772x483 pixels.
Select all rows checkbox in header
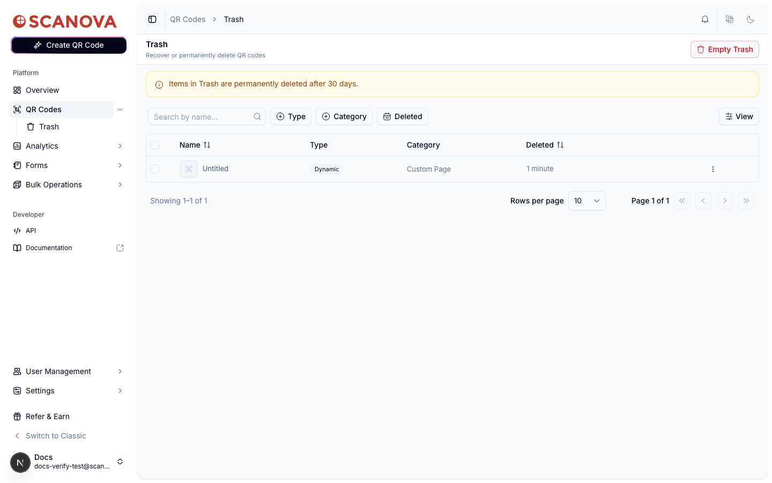(155, 145)
